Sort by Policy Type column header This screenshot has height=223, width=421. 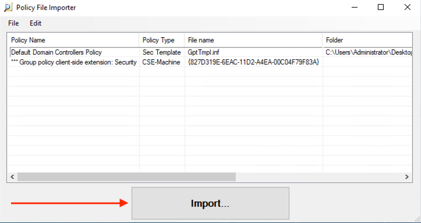tap(162, 40)
